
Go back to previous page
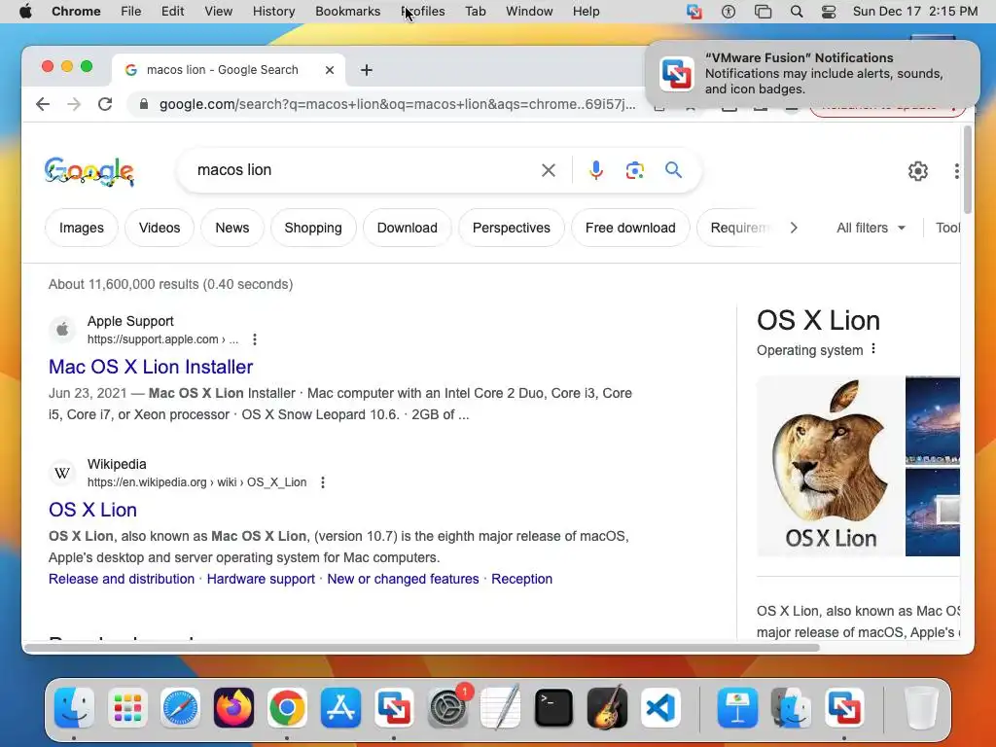coord(43,104)
